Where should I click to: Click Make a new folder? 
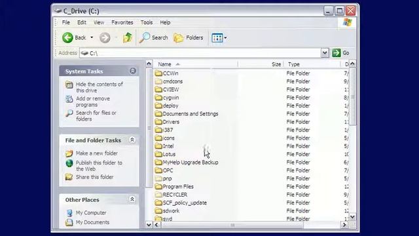tap(96, 153)
